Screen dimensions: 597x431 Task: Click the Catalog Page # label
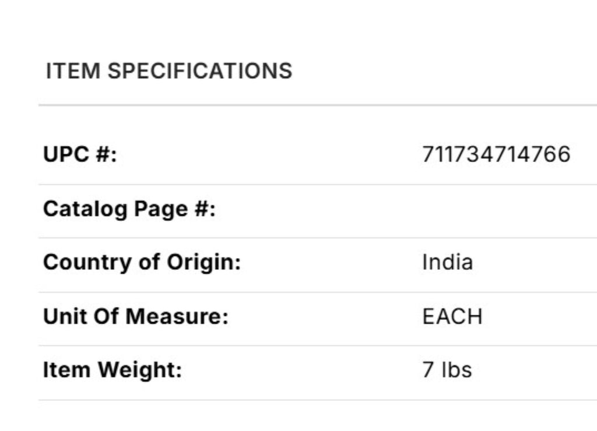pyautogui.click(x=129, y=209)
